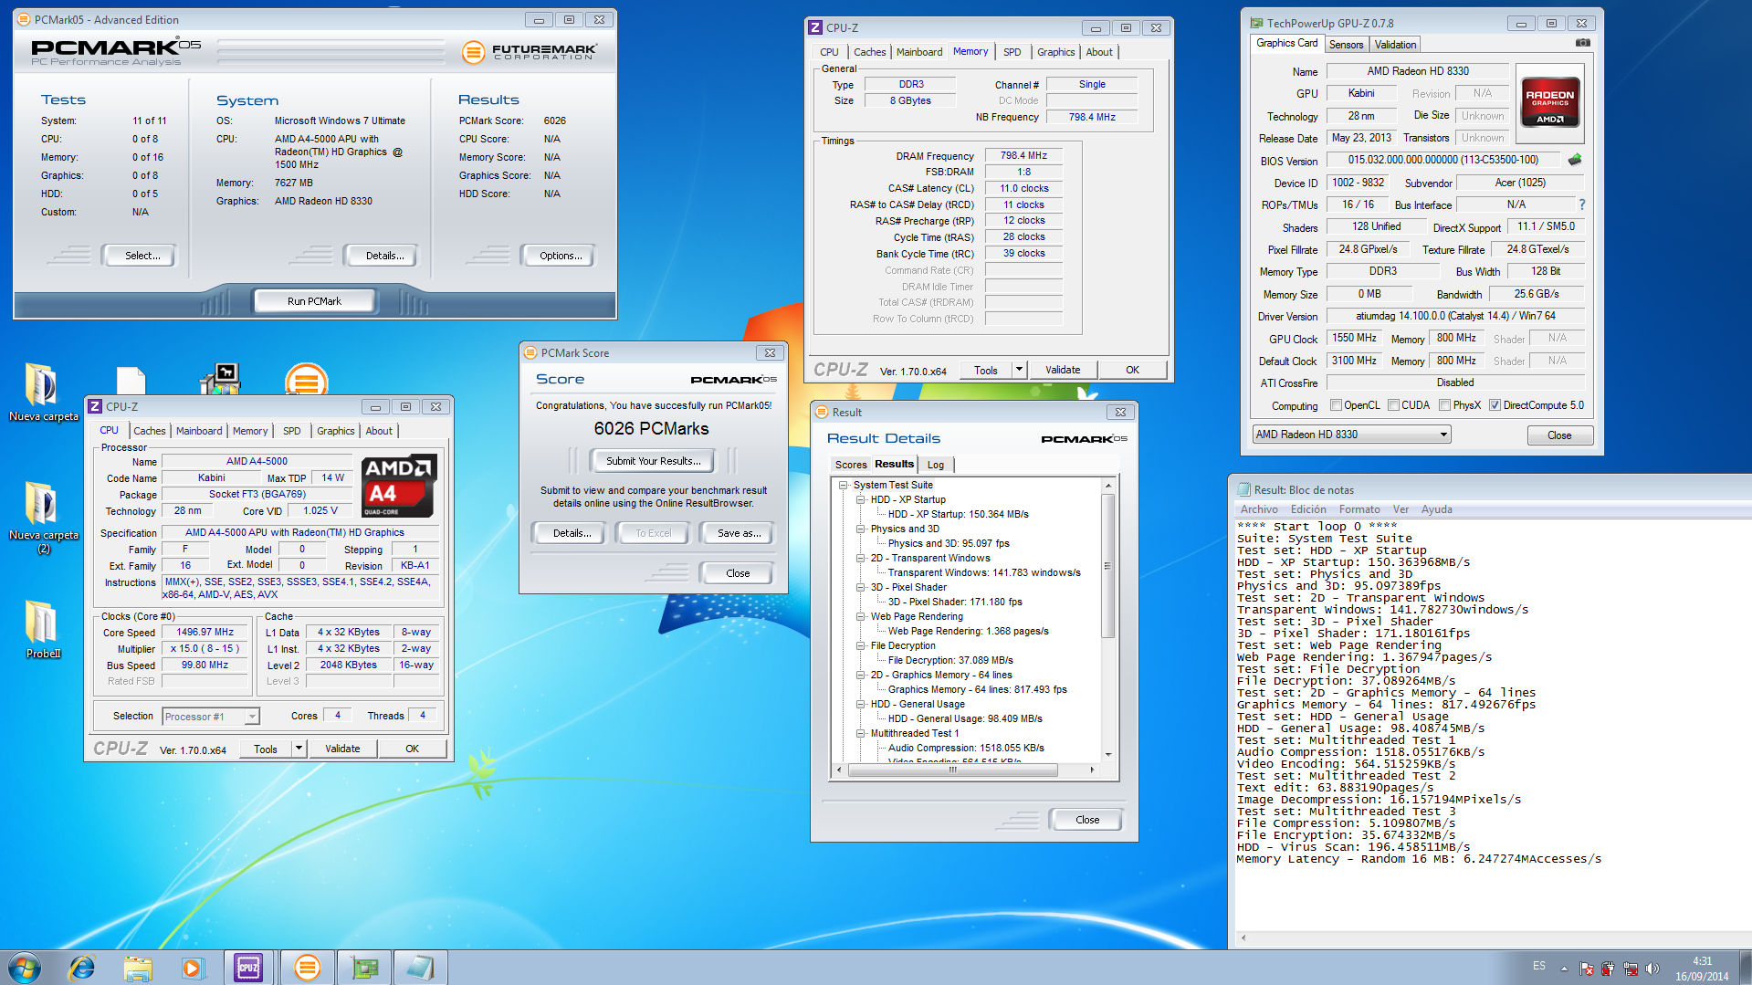Launch Internet Explorer from the taskbar
The image size is (1752, 985).
click(x=82, y=968)
